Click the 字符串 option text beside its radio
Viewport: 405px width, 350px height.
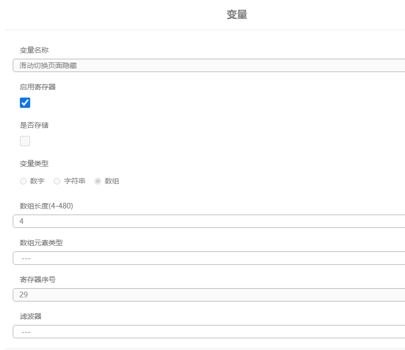[75, 181]
